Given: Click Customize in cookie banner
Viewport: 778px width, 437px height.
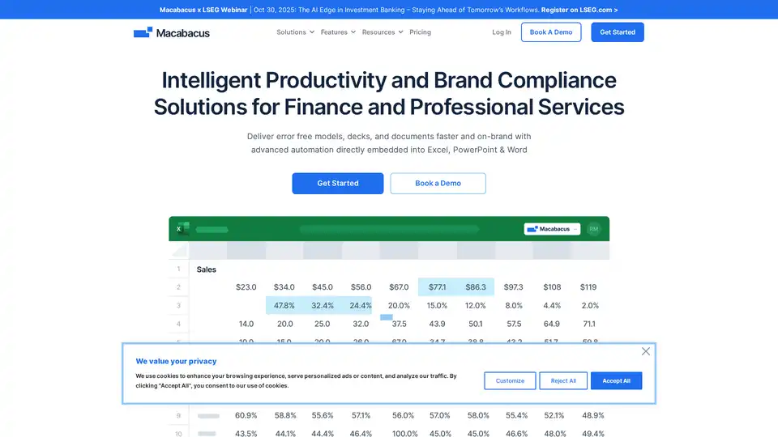Looking at the screenshot, I should point(510,380).
